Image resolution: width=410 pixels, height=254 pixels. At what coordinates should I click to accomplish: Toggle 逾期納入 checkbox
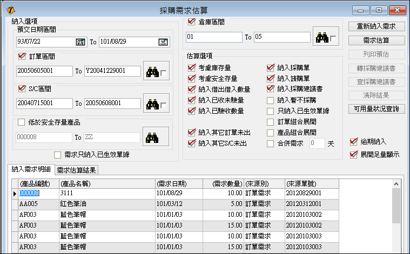[x=354, y=142]
